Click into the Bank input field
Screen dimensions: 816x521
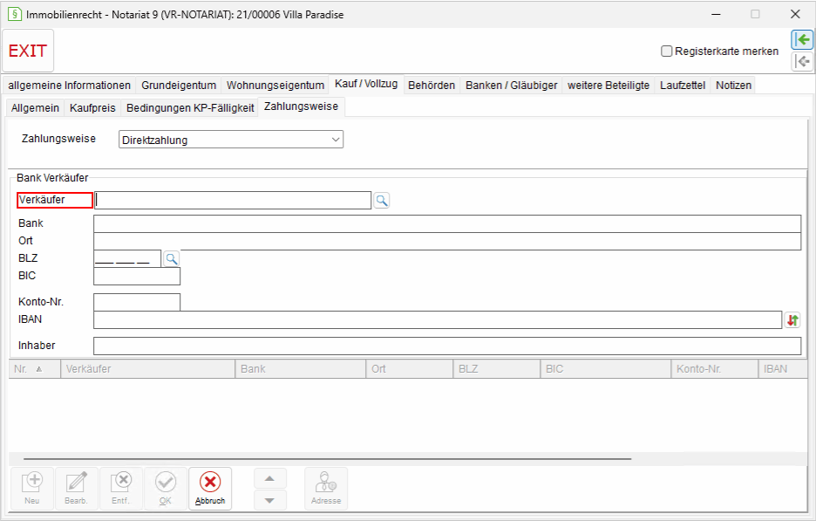(x=447, y=223)
